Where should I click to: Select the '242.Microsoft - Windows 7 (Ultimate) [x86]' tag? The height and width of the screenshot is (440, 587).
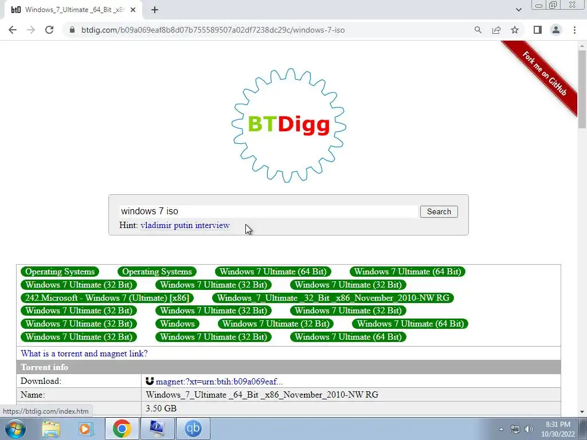107,298
